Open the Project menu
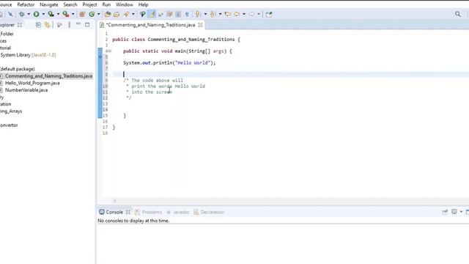 click(x=89, y=4)
